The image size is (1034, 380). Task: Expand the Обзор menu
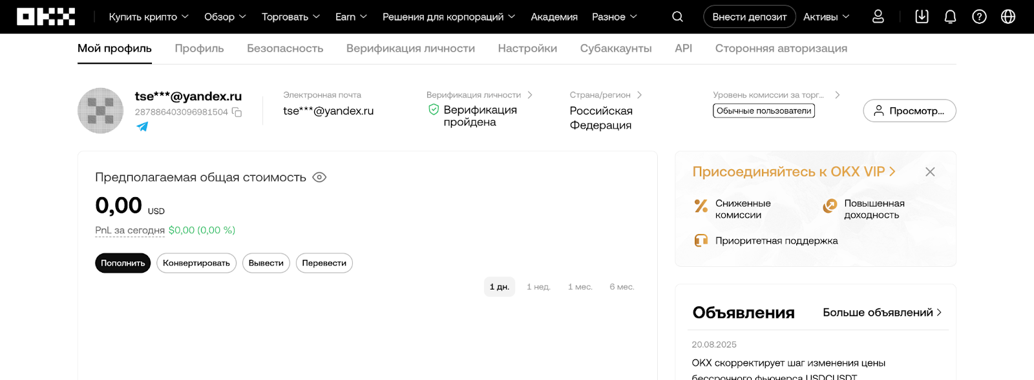click(225, 17)
